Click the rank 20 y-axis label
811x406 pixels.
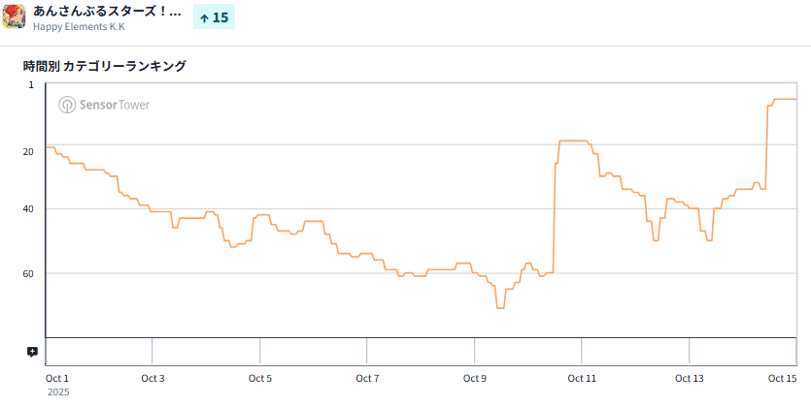28,151
